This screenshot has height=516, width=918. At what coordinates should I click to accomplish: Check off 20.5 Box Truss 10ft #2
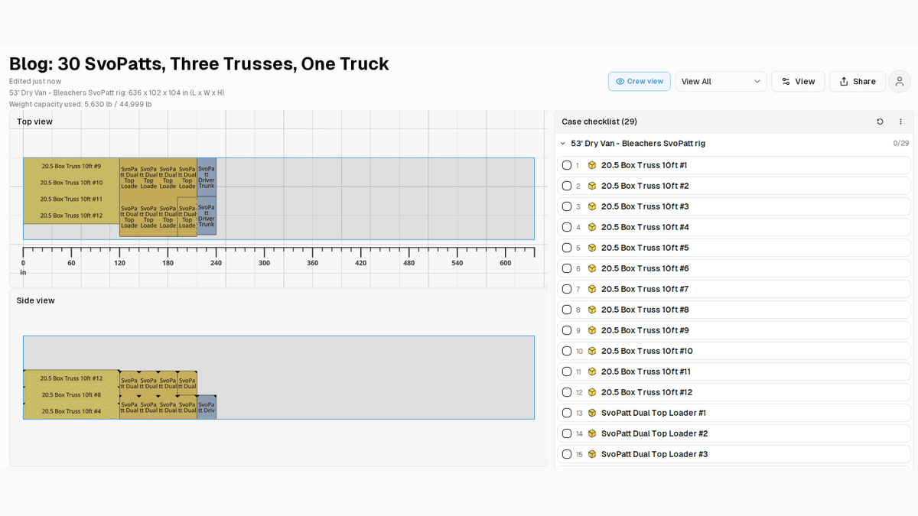567,186
